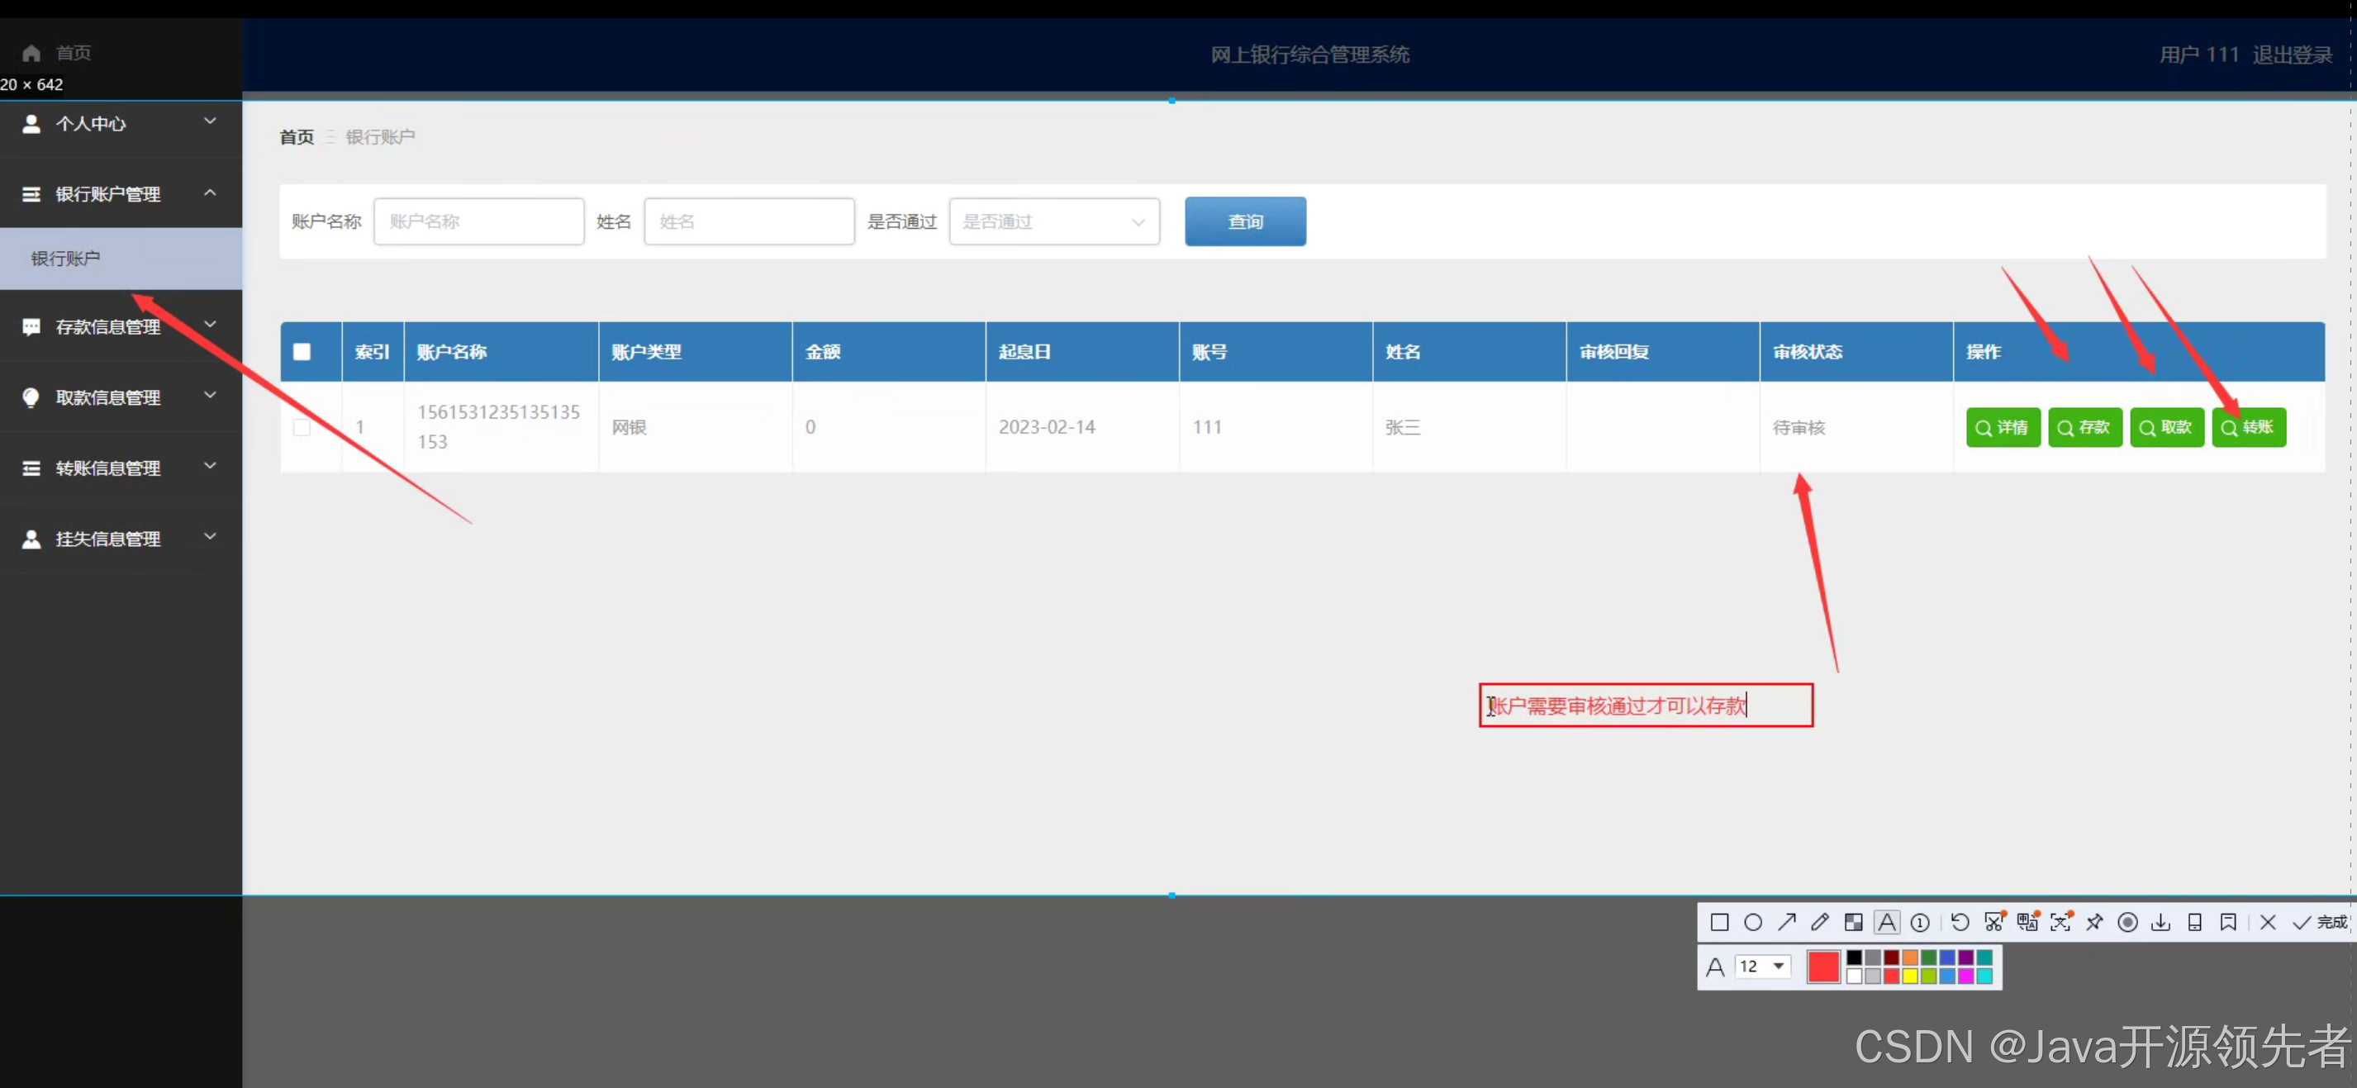Viewport: 2357px width, 1088px height.
Task: Select the mosaic blur tool
Action: 1854,923
